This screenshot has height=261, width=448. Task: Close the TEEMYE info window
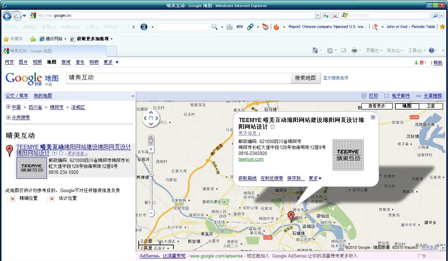tap(373, 117)
